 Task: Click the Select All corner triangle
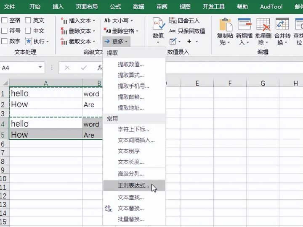click(x=5, y=83)
